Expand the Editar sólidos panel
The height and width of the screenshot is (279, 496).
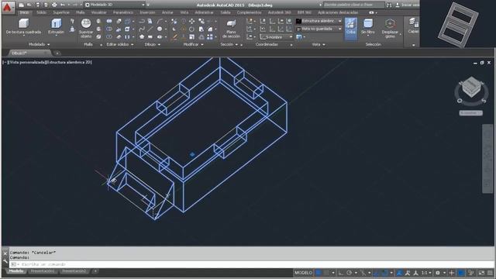click(x=120, y=45)
